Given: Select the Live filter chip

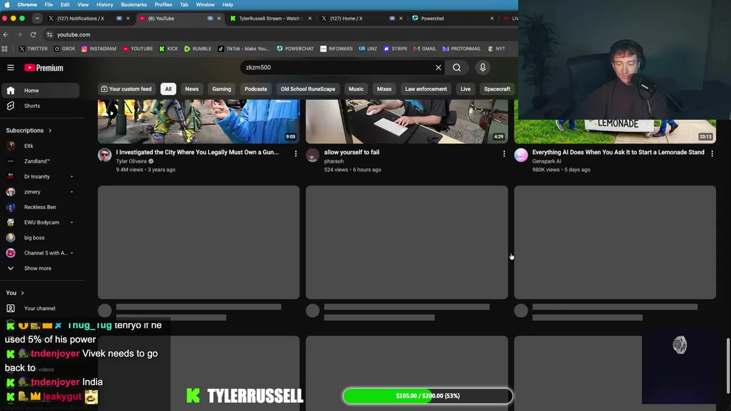Looking at the screenshot, I should pos(465,89).
